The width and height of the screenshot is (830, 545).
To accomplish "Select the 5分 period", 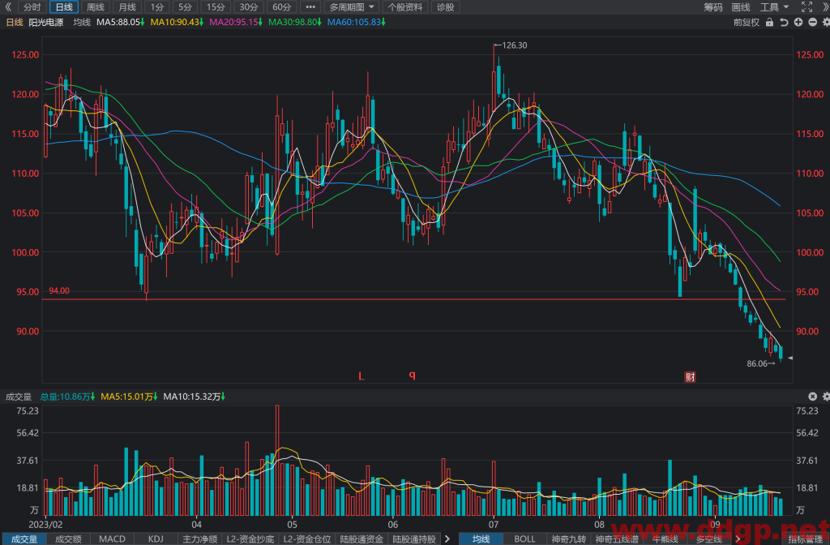I will (185, 6).
